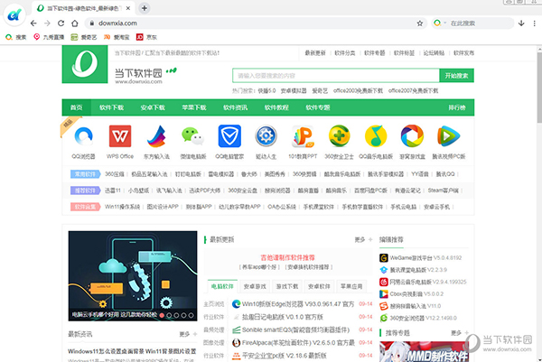Click the site search input field

[x=336, y=76]
